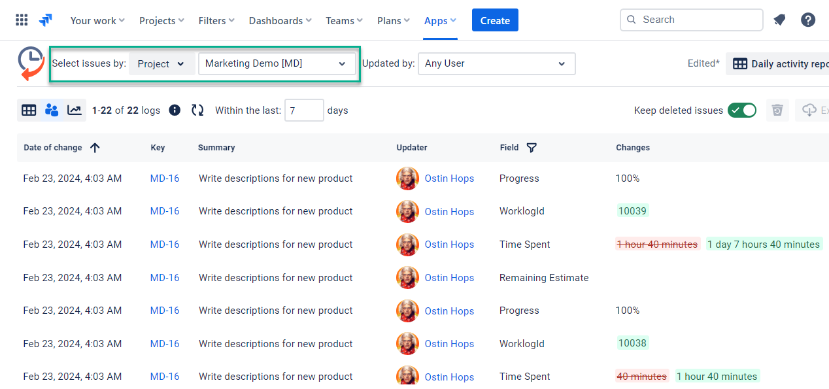
Task: Expand the Project select-by dropdown
Action: 161,64
